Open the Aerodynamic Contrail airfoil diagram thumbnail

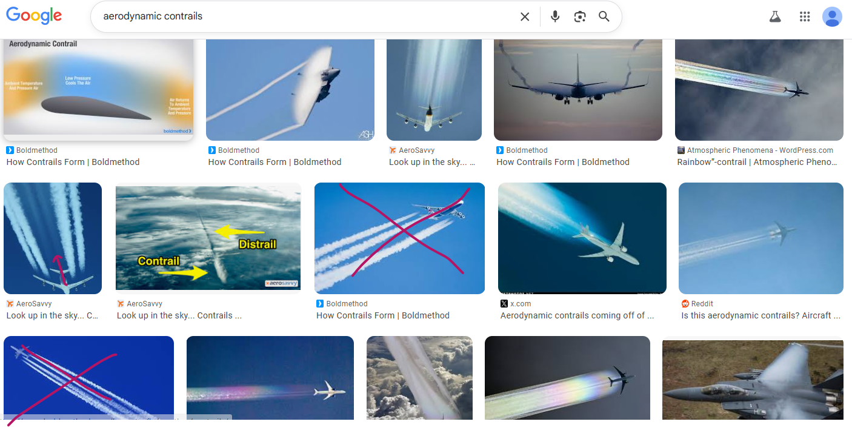tap(98, 89)
